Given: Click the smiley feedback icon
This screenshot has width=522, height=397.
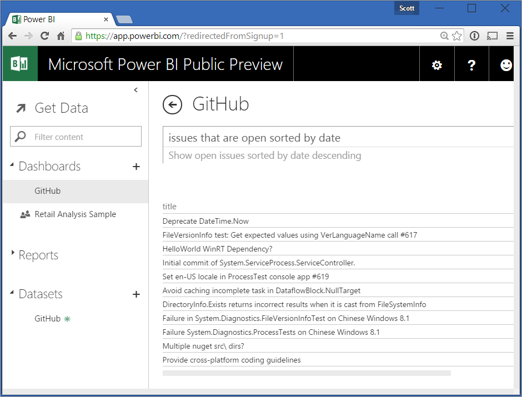Looking at the screenshot, I should pos(506,65).
